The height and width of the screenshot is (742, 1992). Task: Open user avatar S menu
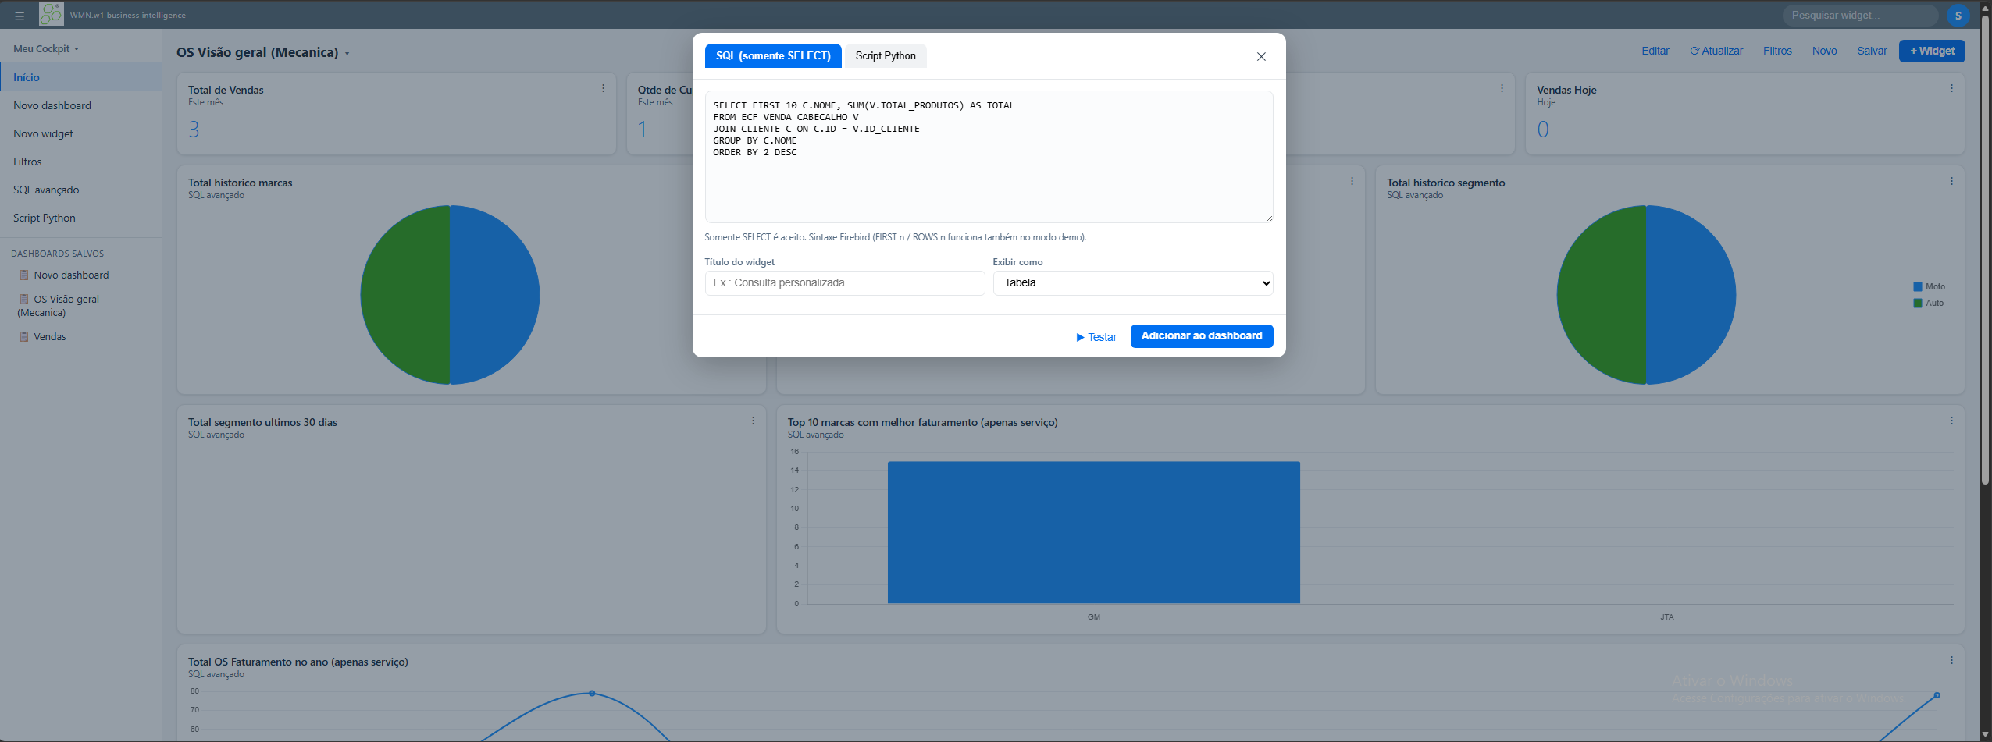[x=1958, y=15]
